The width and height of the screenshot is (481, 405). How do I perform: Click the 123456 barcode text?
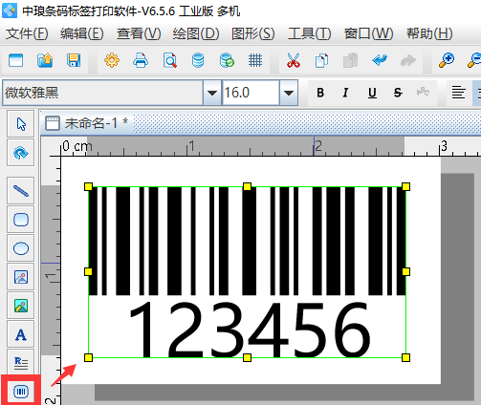[251, 330]
